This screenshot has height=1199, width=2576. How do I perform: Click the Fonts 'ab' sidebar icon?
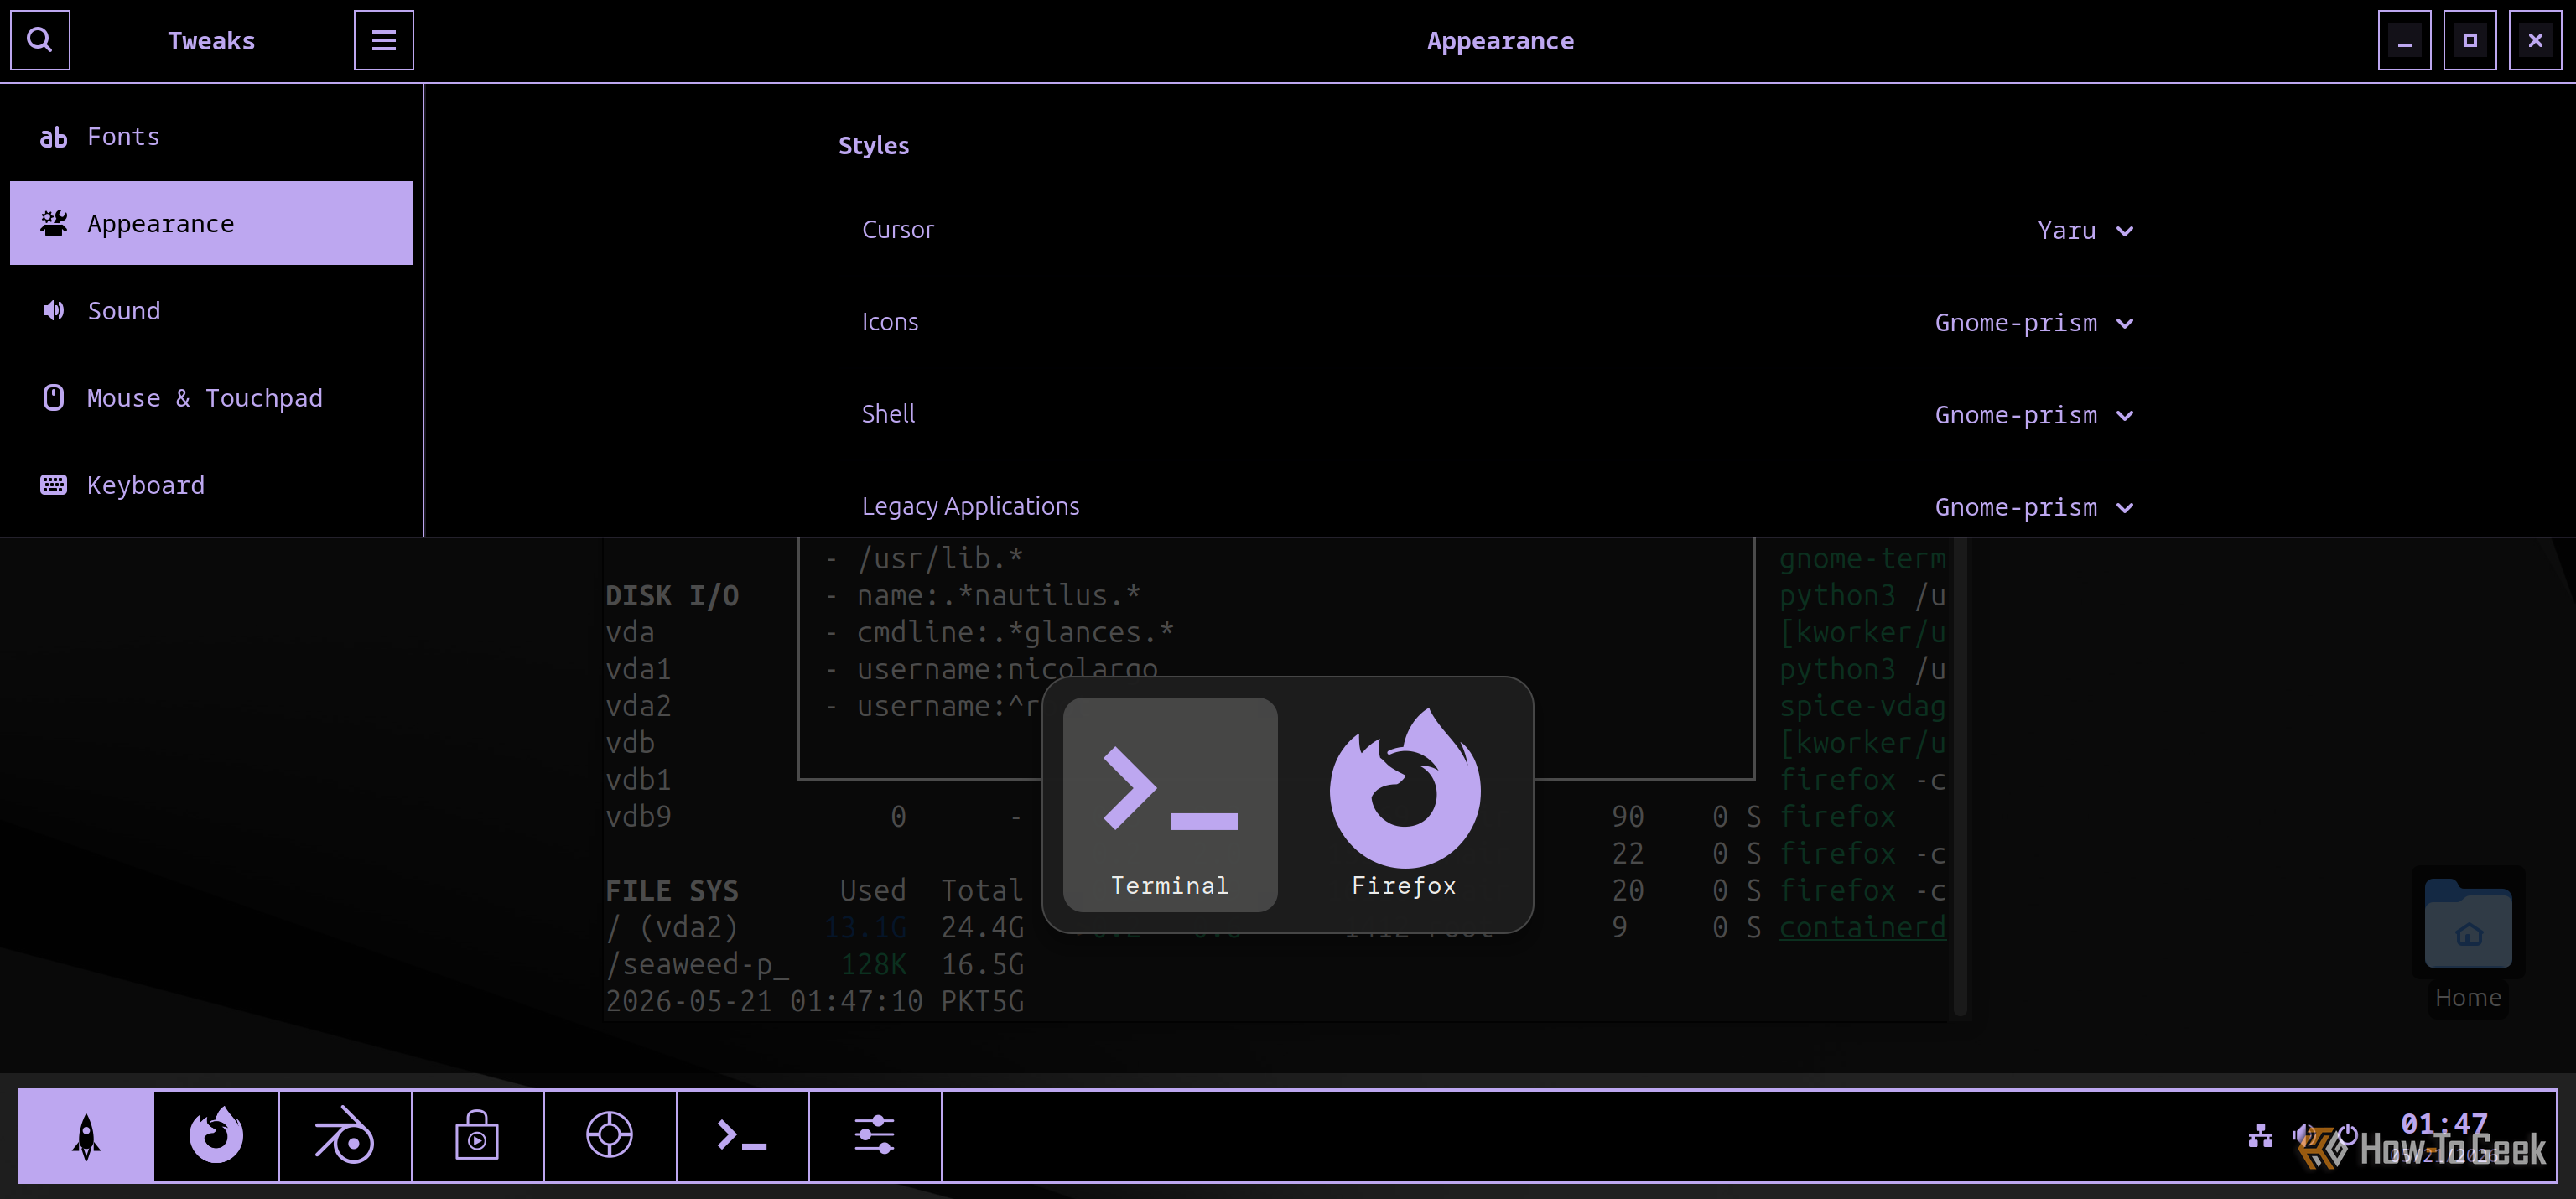coord(53,137)
